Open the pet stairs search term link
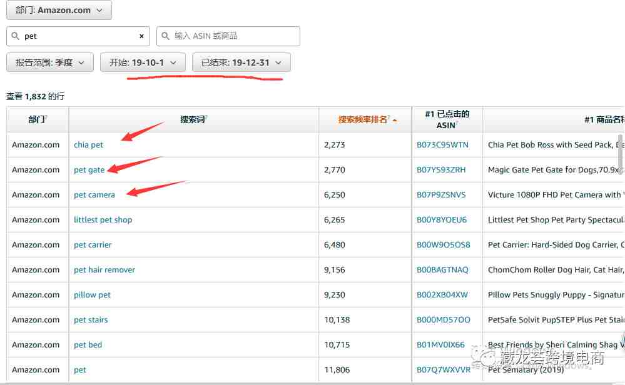 pyautogui.click(x=91, y=320)
